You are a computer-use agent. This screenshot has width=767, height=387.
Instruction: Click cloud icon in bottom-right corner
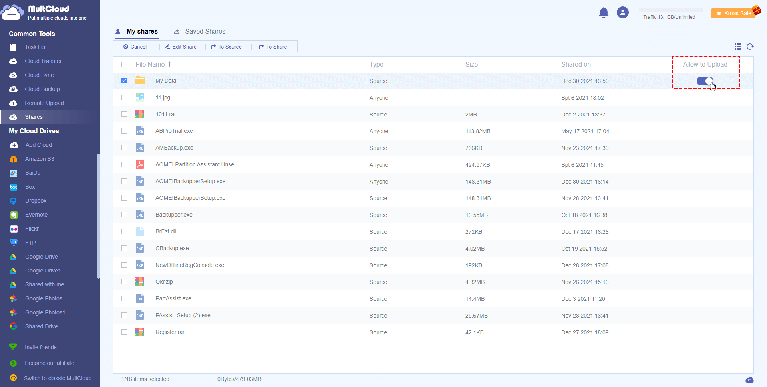pos(749,380)
